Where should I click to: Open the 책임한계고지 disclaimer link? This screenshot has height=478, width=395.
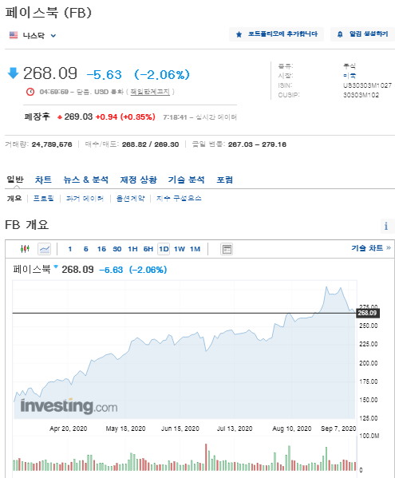tap(150, 92)
